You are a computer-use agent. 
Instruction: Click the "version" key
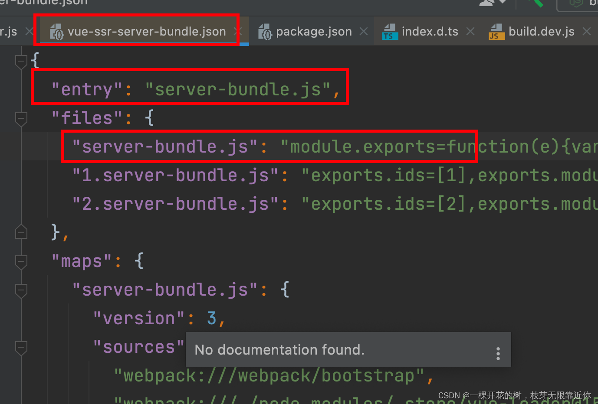click(139, 318)
